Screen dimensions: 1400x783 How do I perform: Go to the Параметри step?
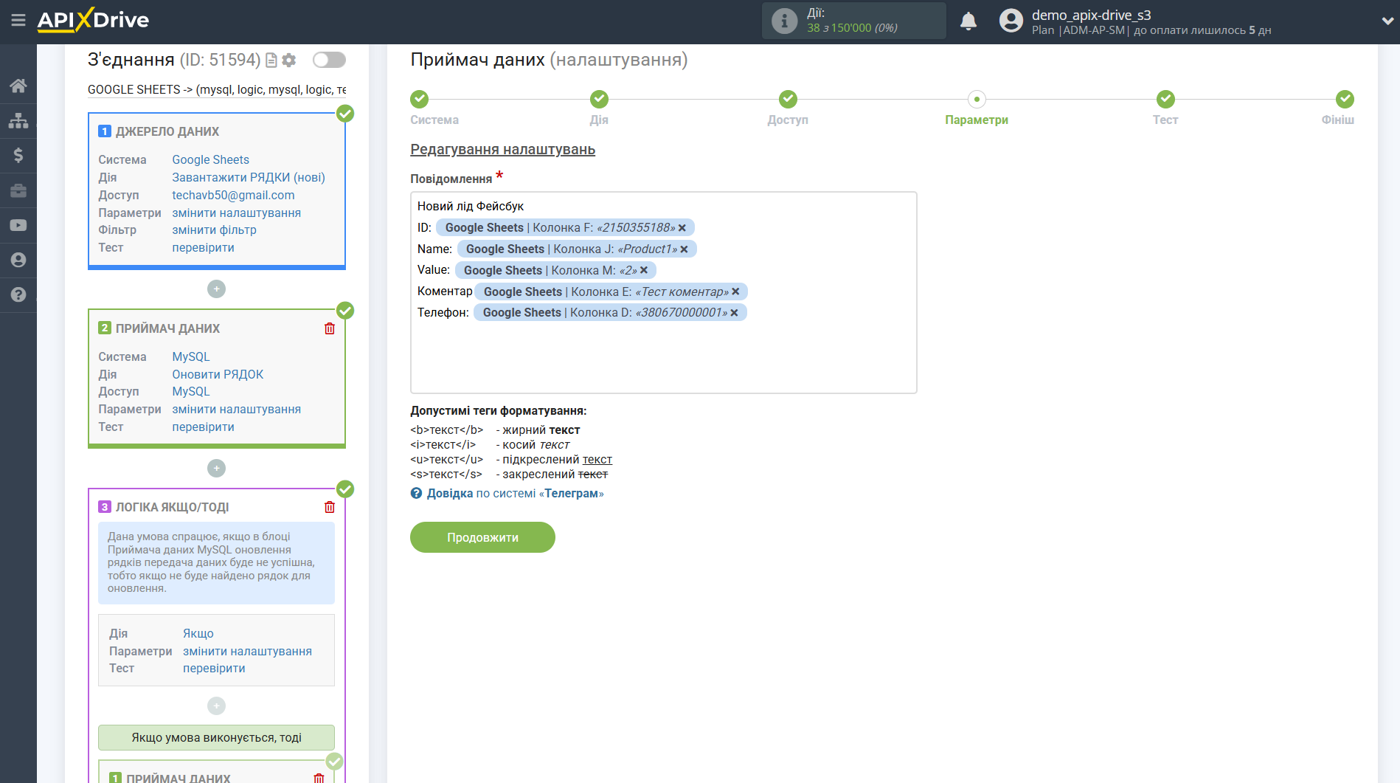pyautogui.click(x=977, y=99)
